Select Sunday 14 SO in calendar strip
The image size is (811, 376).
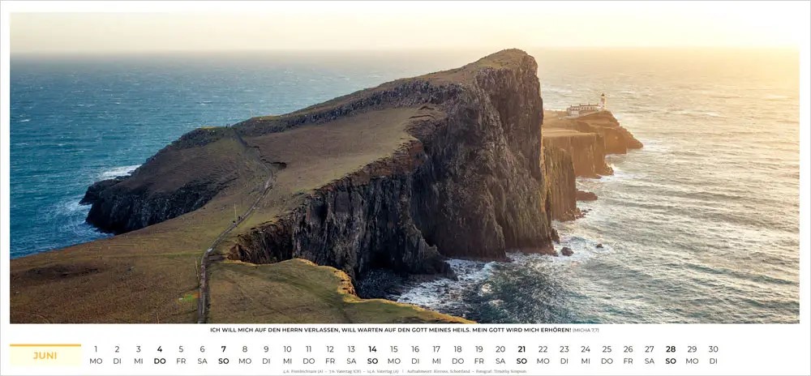click(x=372, y=355)
